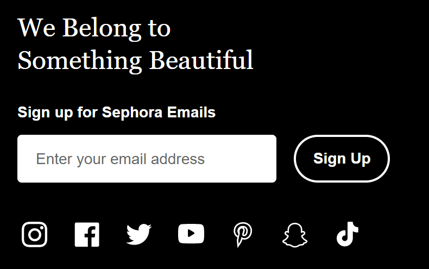This screenshot has height=269, width=429.
Task: Open TikTok via the music note icon
Action: (x=347, y=234)
